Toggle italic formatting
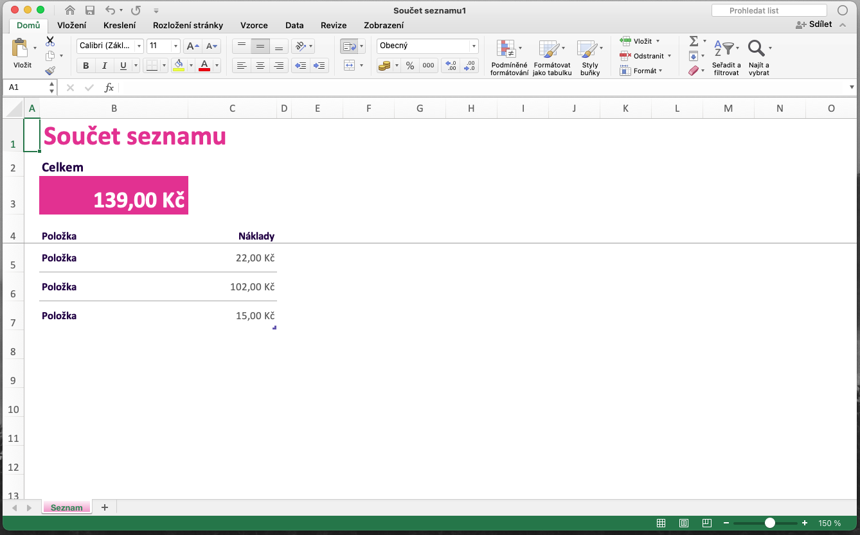 pyautogui.click(x=104, y=66)
